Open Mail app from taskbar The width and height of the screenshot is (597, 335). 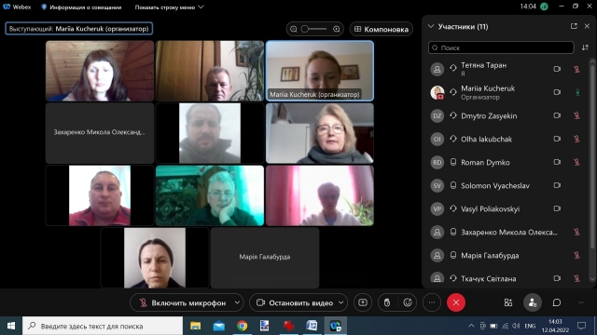click(x=219, y=326)
